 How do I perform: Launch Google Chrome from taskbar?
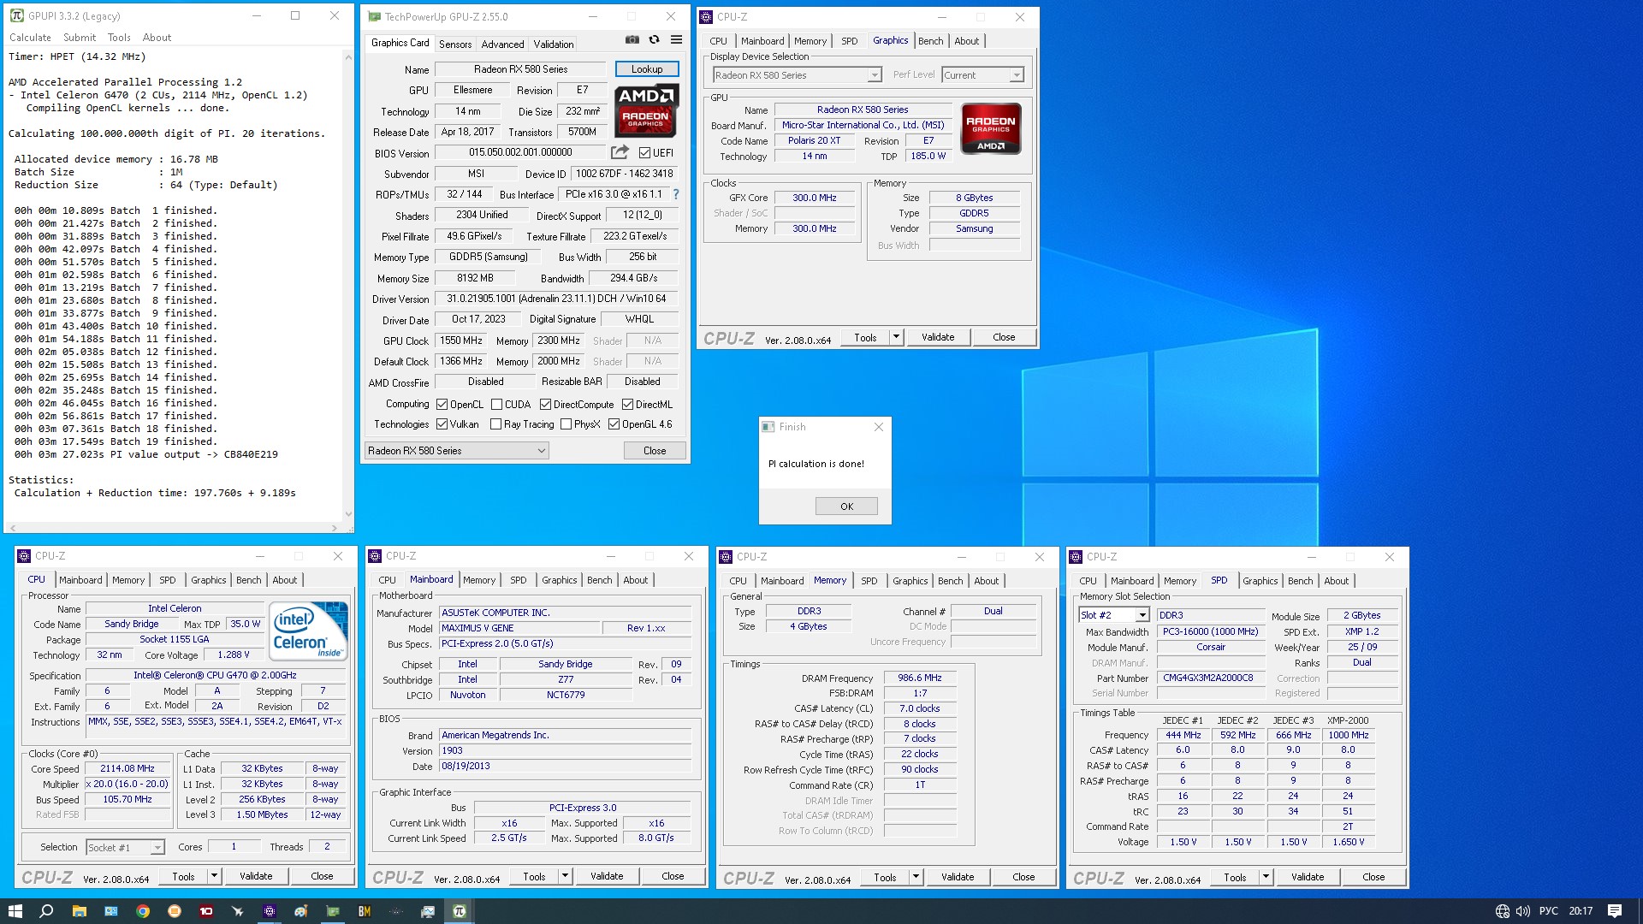[142, 911]
